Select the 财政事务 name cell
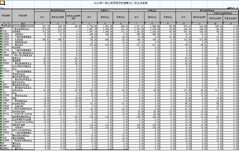239x151 pixels. click(23, 31)
